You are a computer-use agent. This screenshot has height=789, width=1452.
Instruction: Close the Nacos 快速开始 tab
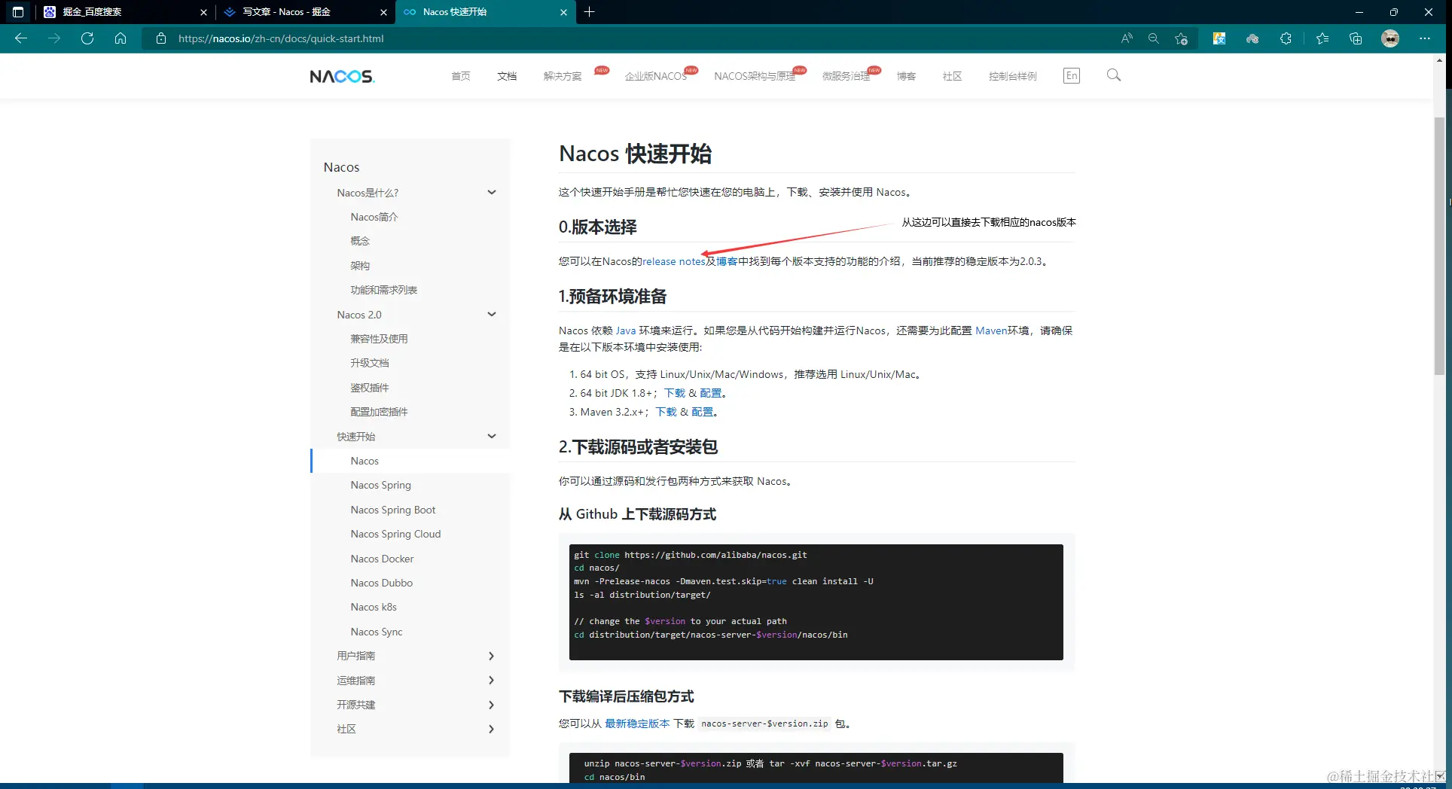tap(563, 12)
